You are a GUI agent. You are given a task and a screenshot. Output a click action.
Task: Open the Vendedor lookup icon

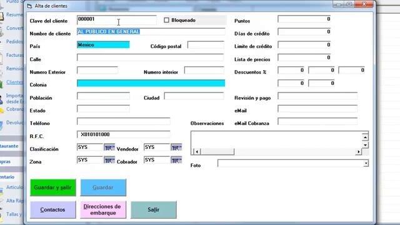(176, 147)
